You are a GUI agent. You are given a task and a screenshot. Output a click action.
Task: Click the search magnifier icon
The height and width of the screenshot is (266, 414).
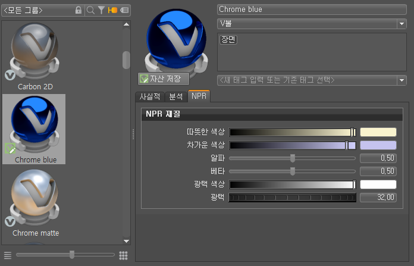90,10
